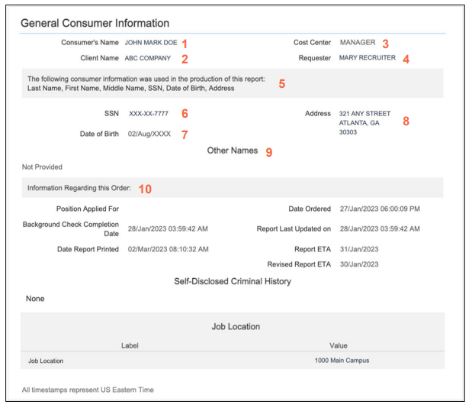
Task: Click the Value column header in table
Action: point(338,345)
